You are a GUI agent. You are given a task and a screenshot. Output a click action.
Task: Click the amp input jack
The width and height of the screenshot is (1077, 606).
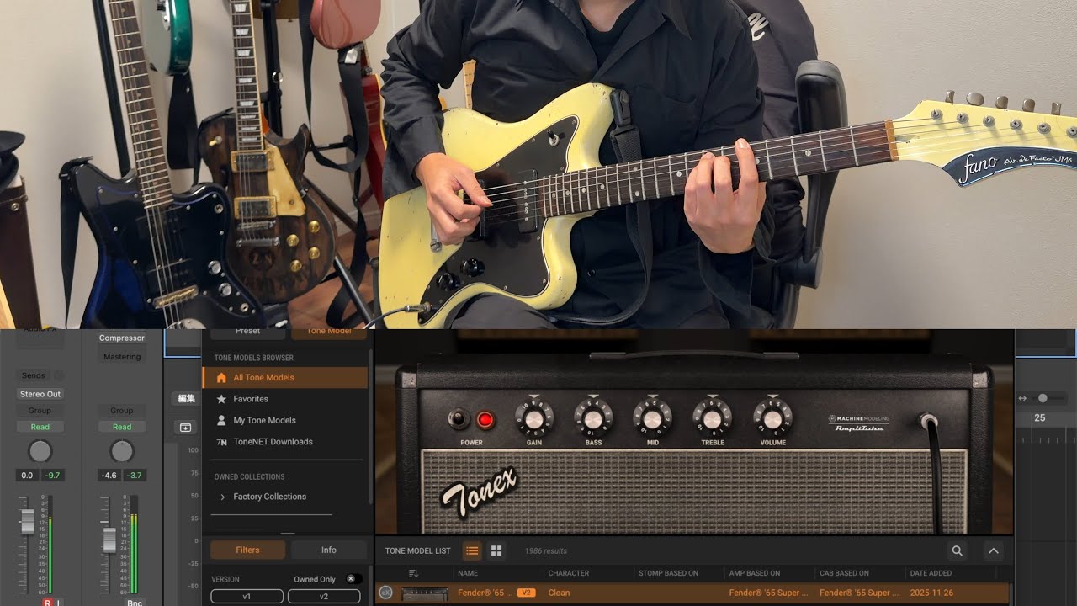[927, 420]
